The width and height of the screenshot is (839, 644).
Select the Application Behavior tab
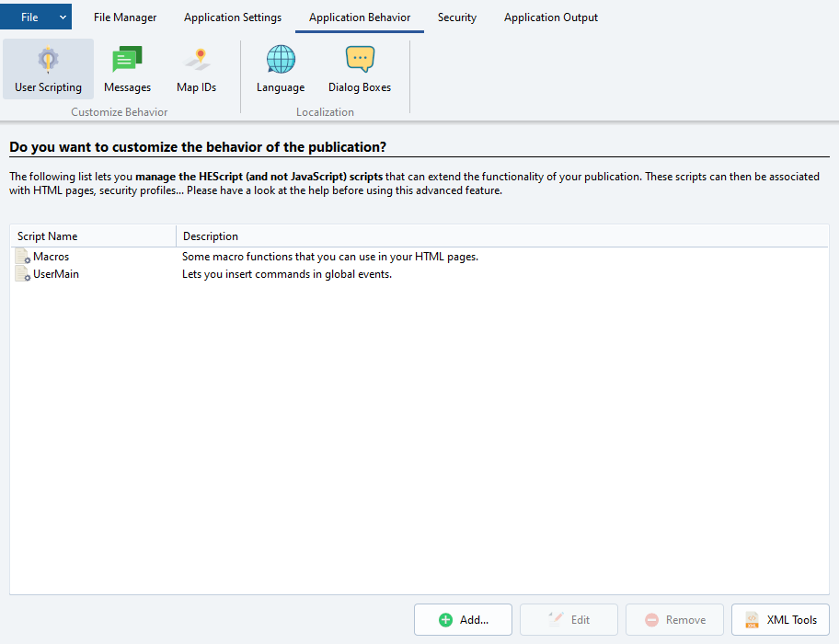pos(360,17)
